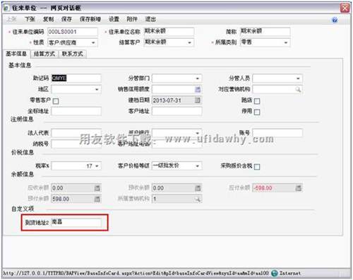
Task: Click the address field left of 客户地址
Action: [x=76, y=111]
